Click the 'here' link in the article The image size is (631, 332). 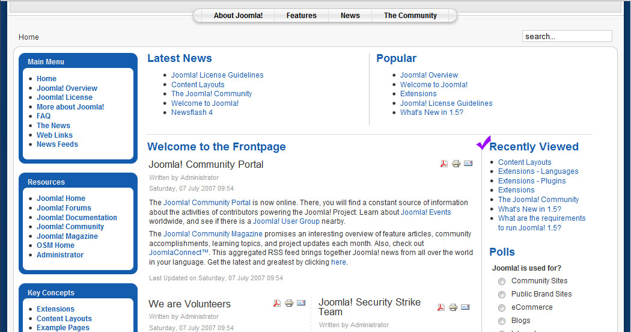(x=338, y=262)
